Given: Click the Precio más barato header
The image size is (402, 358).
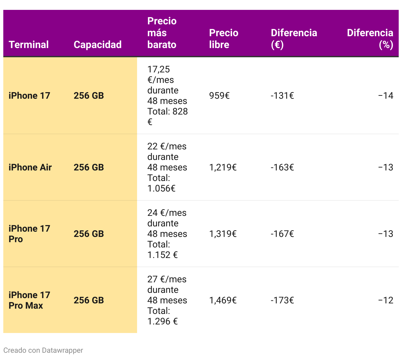Looking at the screenshot, I should pyautogui.click(x=162, y=33).
